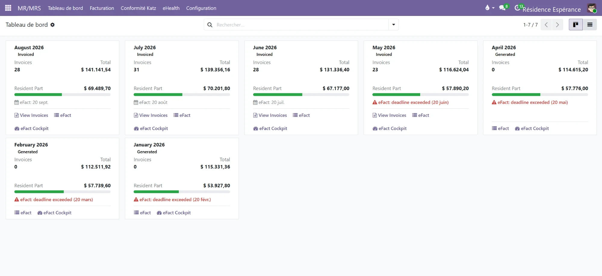Open the Tableau de bord menu
The height and width of the screenshot is (276, 602).
(x=65, y=8)
